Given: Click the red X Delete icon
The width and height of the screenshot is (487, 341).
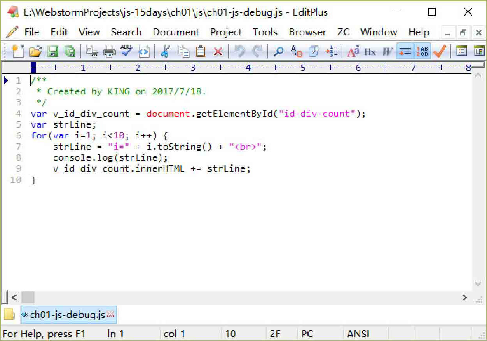Looking at the screenshot, I should tap(218, 51).
